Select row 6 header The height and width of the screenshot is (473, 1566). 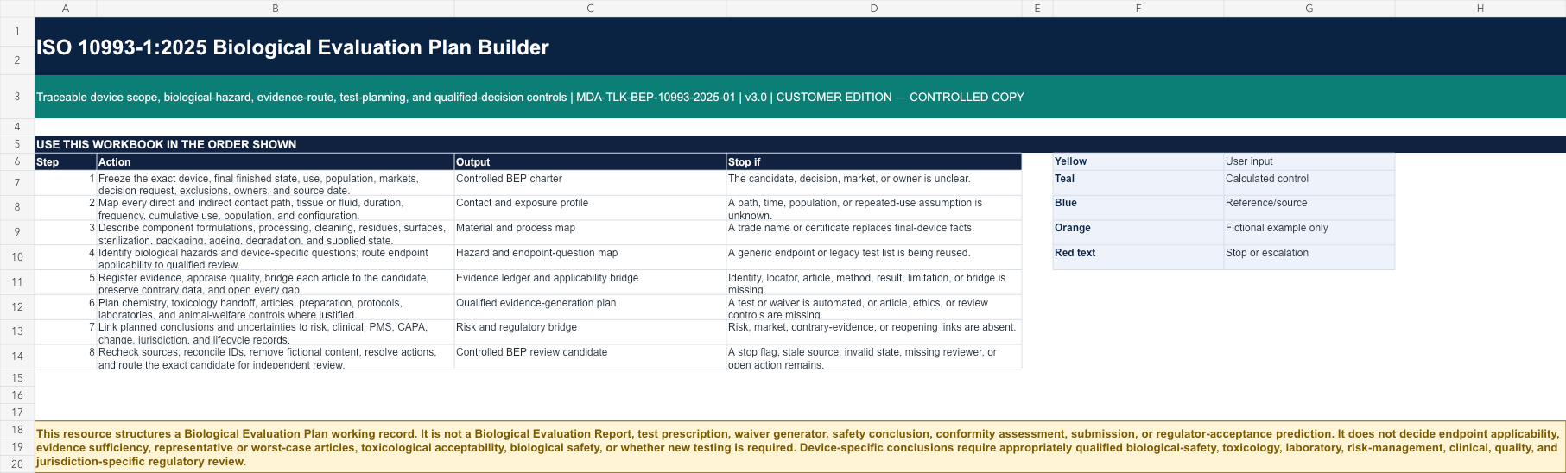click(17, 161)
